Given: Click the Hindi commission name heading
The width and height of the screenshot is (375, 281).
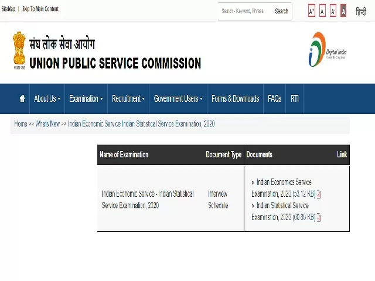Looking at the screenshot, I should 62,44.
